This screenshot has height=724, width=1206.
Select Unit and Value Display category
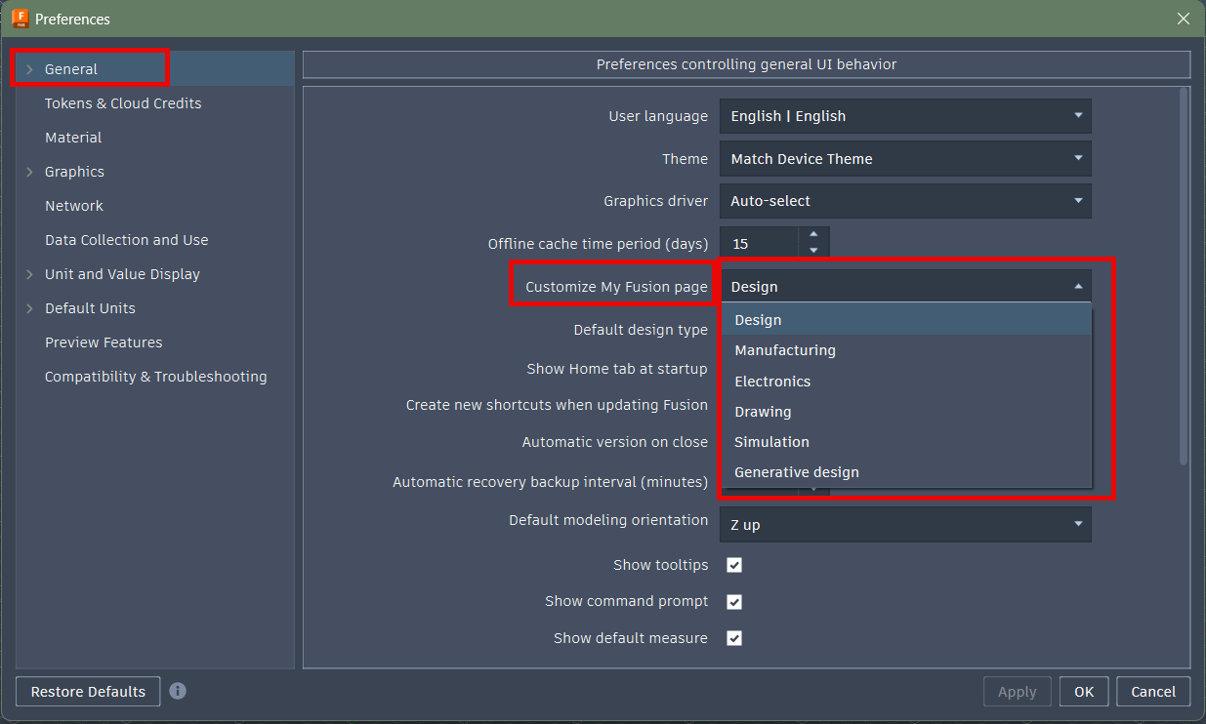122,274
